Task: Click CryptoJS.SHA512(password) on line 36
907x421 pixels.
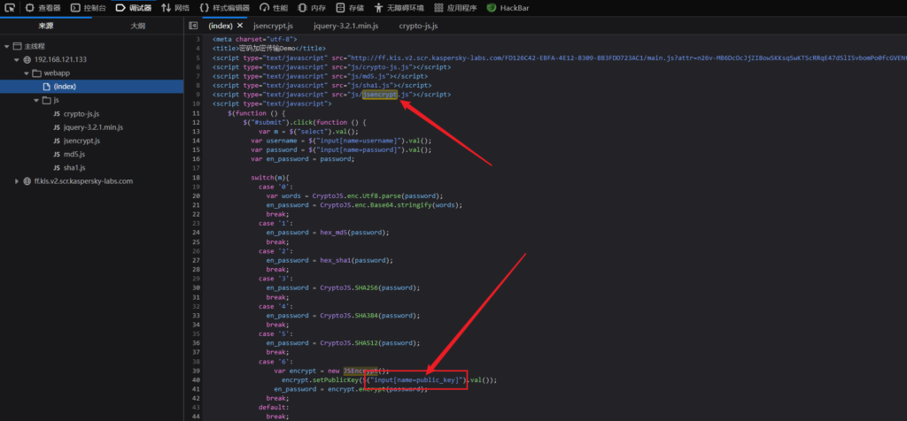Action: (370, 343)
